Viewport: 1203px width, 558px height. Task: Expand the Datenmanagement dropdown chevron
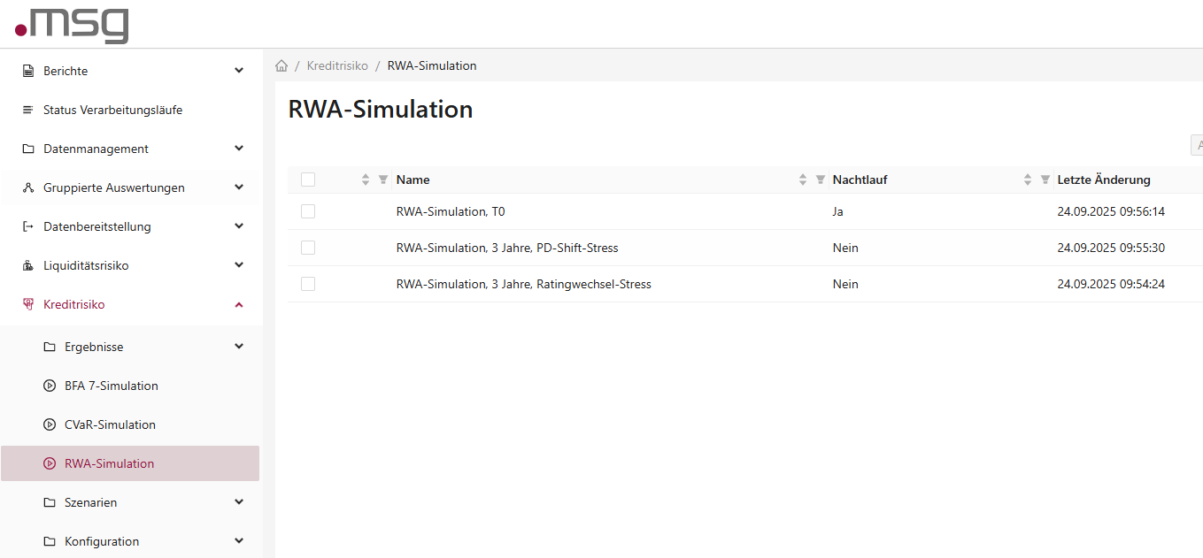pos(238,149)
